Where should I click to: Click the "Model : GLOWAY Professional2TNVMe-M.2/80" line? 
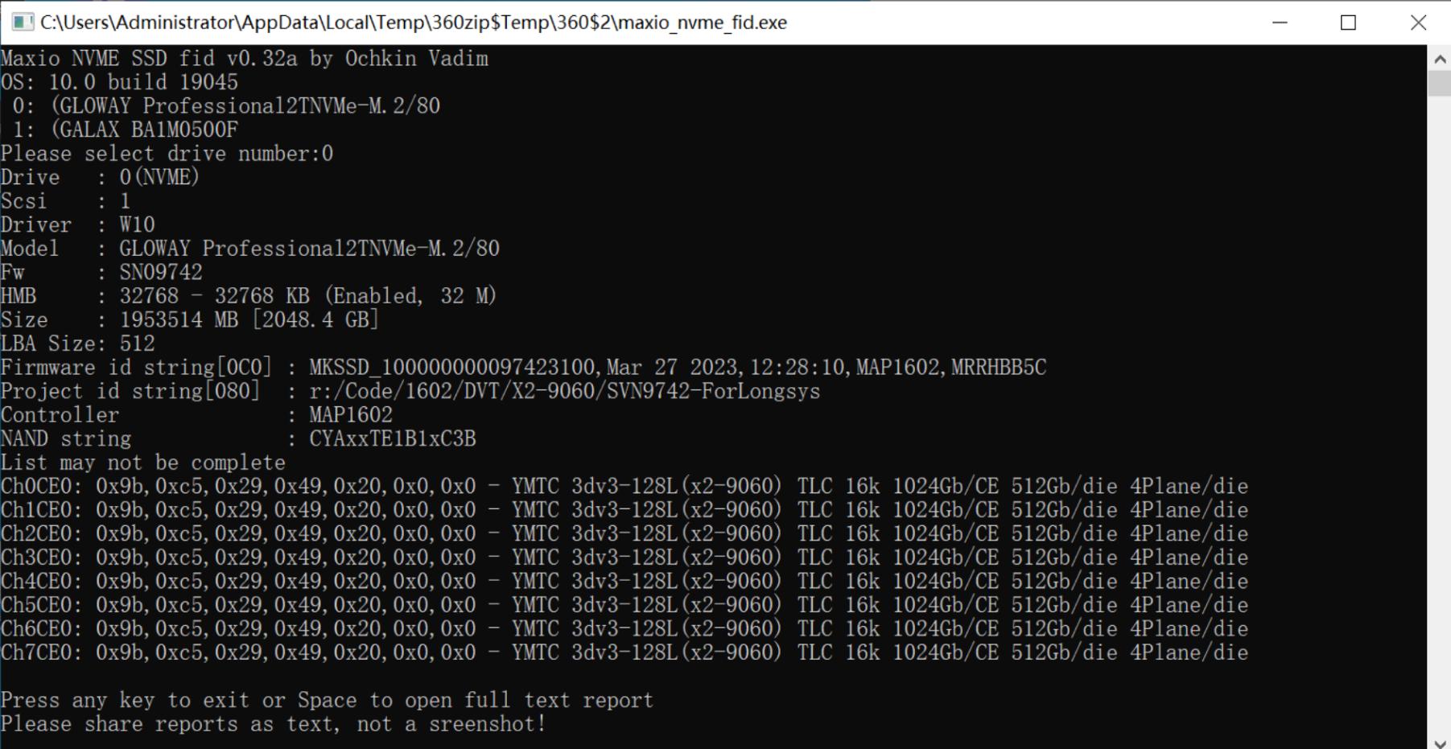[250, 249]
